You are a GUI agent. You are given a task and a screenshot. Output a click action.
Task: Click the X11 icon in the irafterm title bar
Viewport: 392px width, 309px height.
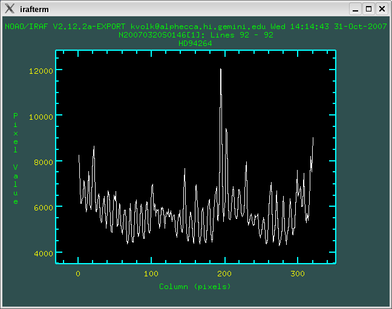coord(10,8)
